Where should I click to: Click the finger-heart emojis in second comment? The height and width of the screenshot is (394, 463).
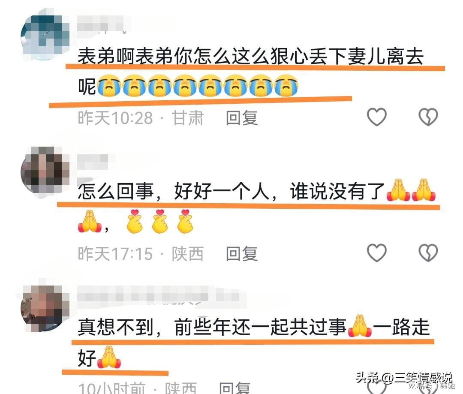[x=160, y=222]
